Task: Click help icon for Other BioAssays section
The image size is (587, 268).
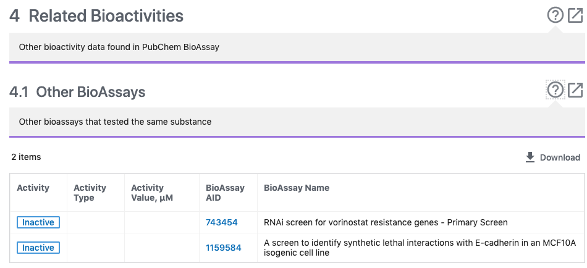Action: pos(555,90)
